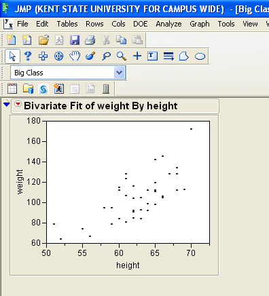Open the Big Class data table dropdown
Screen dimensions: 269x296
pyautogui.click(x=120, y=73)
